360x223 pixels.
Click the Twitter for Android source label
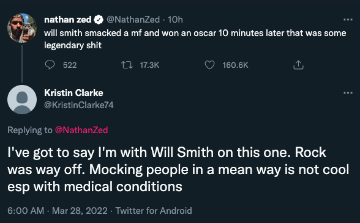pos(154,211)
